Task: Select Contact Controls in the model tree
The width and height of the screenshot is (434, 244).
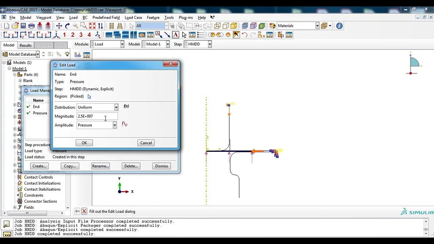Action: (x=38, y=177)
